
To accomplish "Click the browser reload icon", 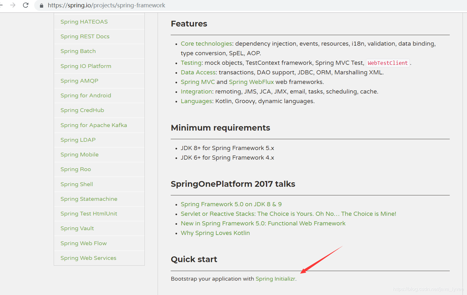I will (26, 5).
